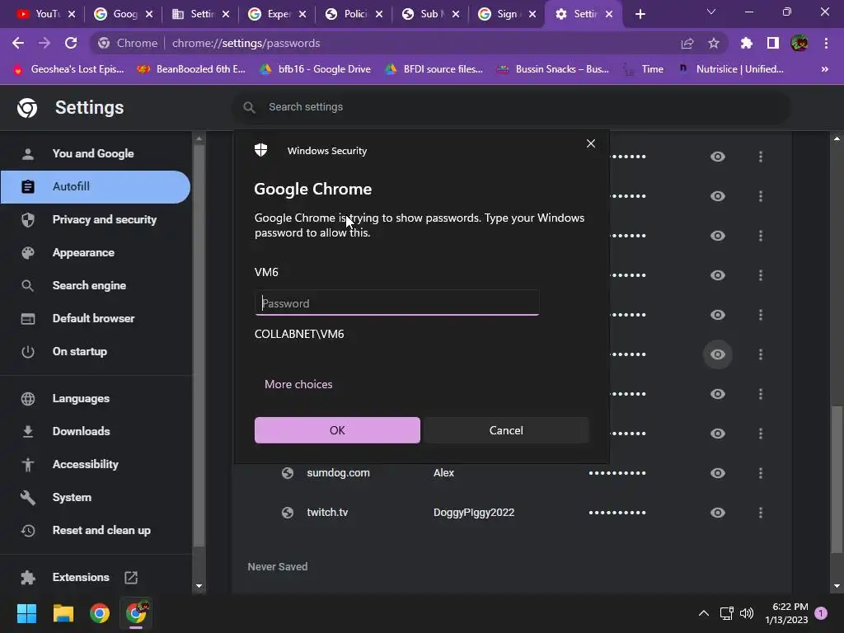The width and height of the screenshot is (844, 633).
Task: Click Cancel in Windows Security dialog
Action: tap(506, 430)
